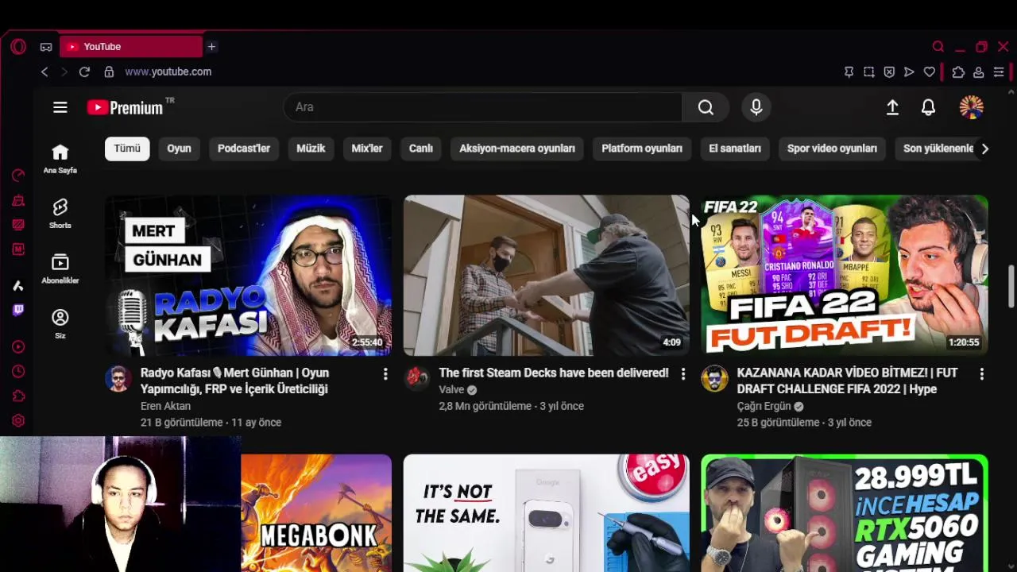Click the search magnifier button

706,107
